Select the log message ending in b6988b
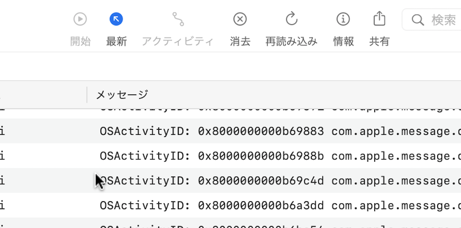461x228 pixels. 212,156
